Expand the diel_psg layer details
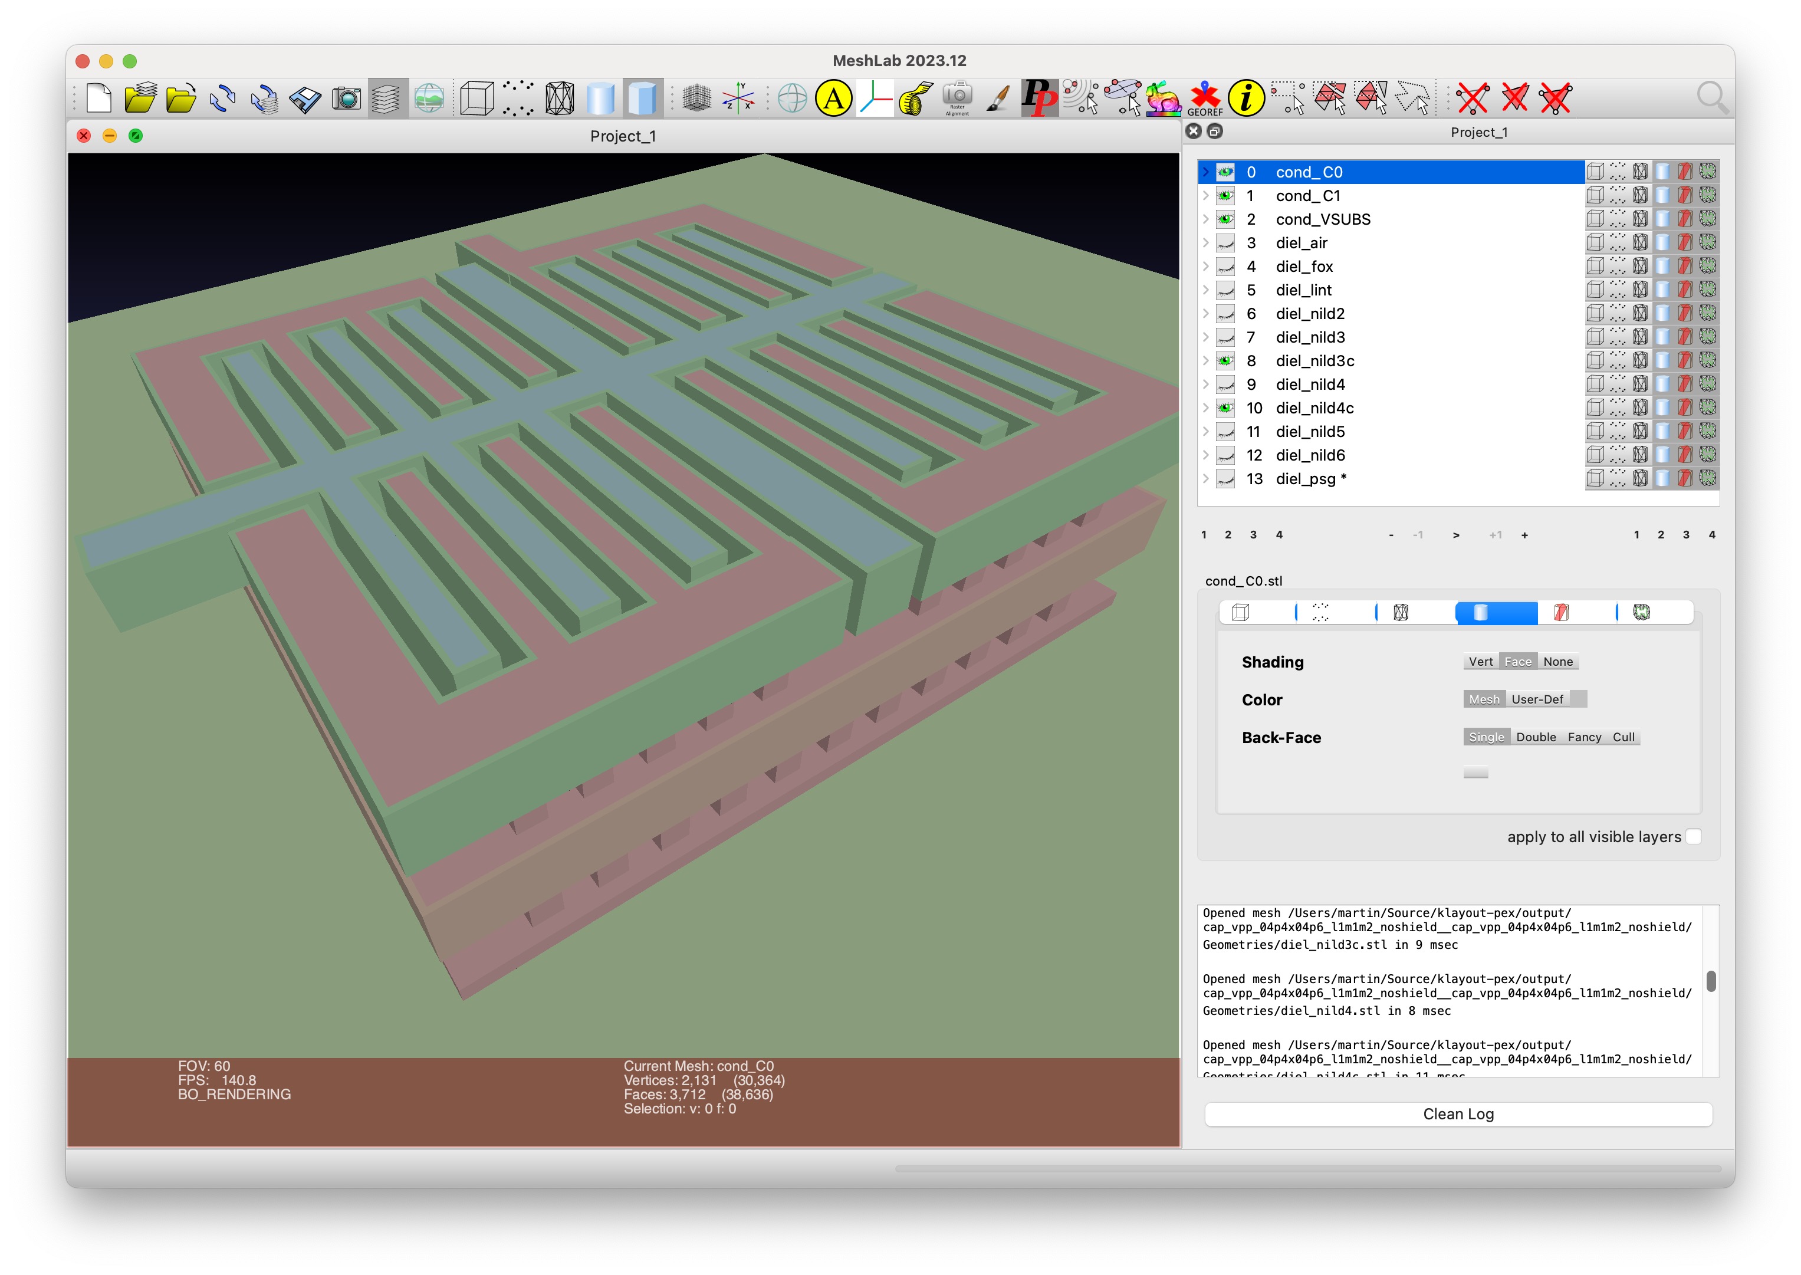The height and width of the screenshot is (1275, 1801). click(1206, 478)
